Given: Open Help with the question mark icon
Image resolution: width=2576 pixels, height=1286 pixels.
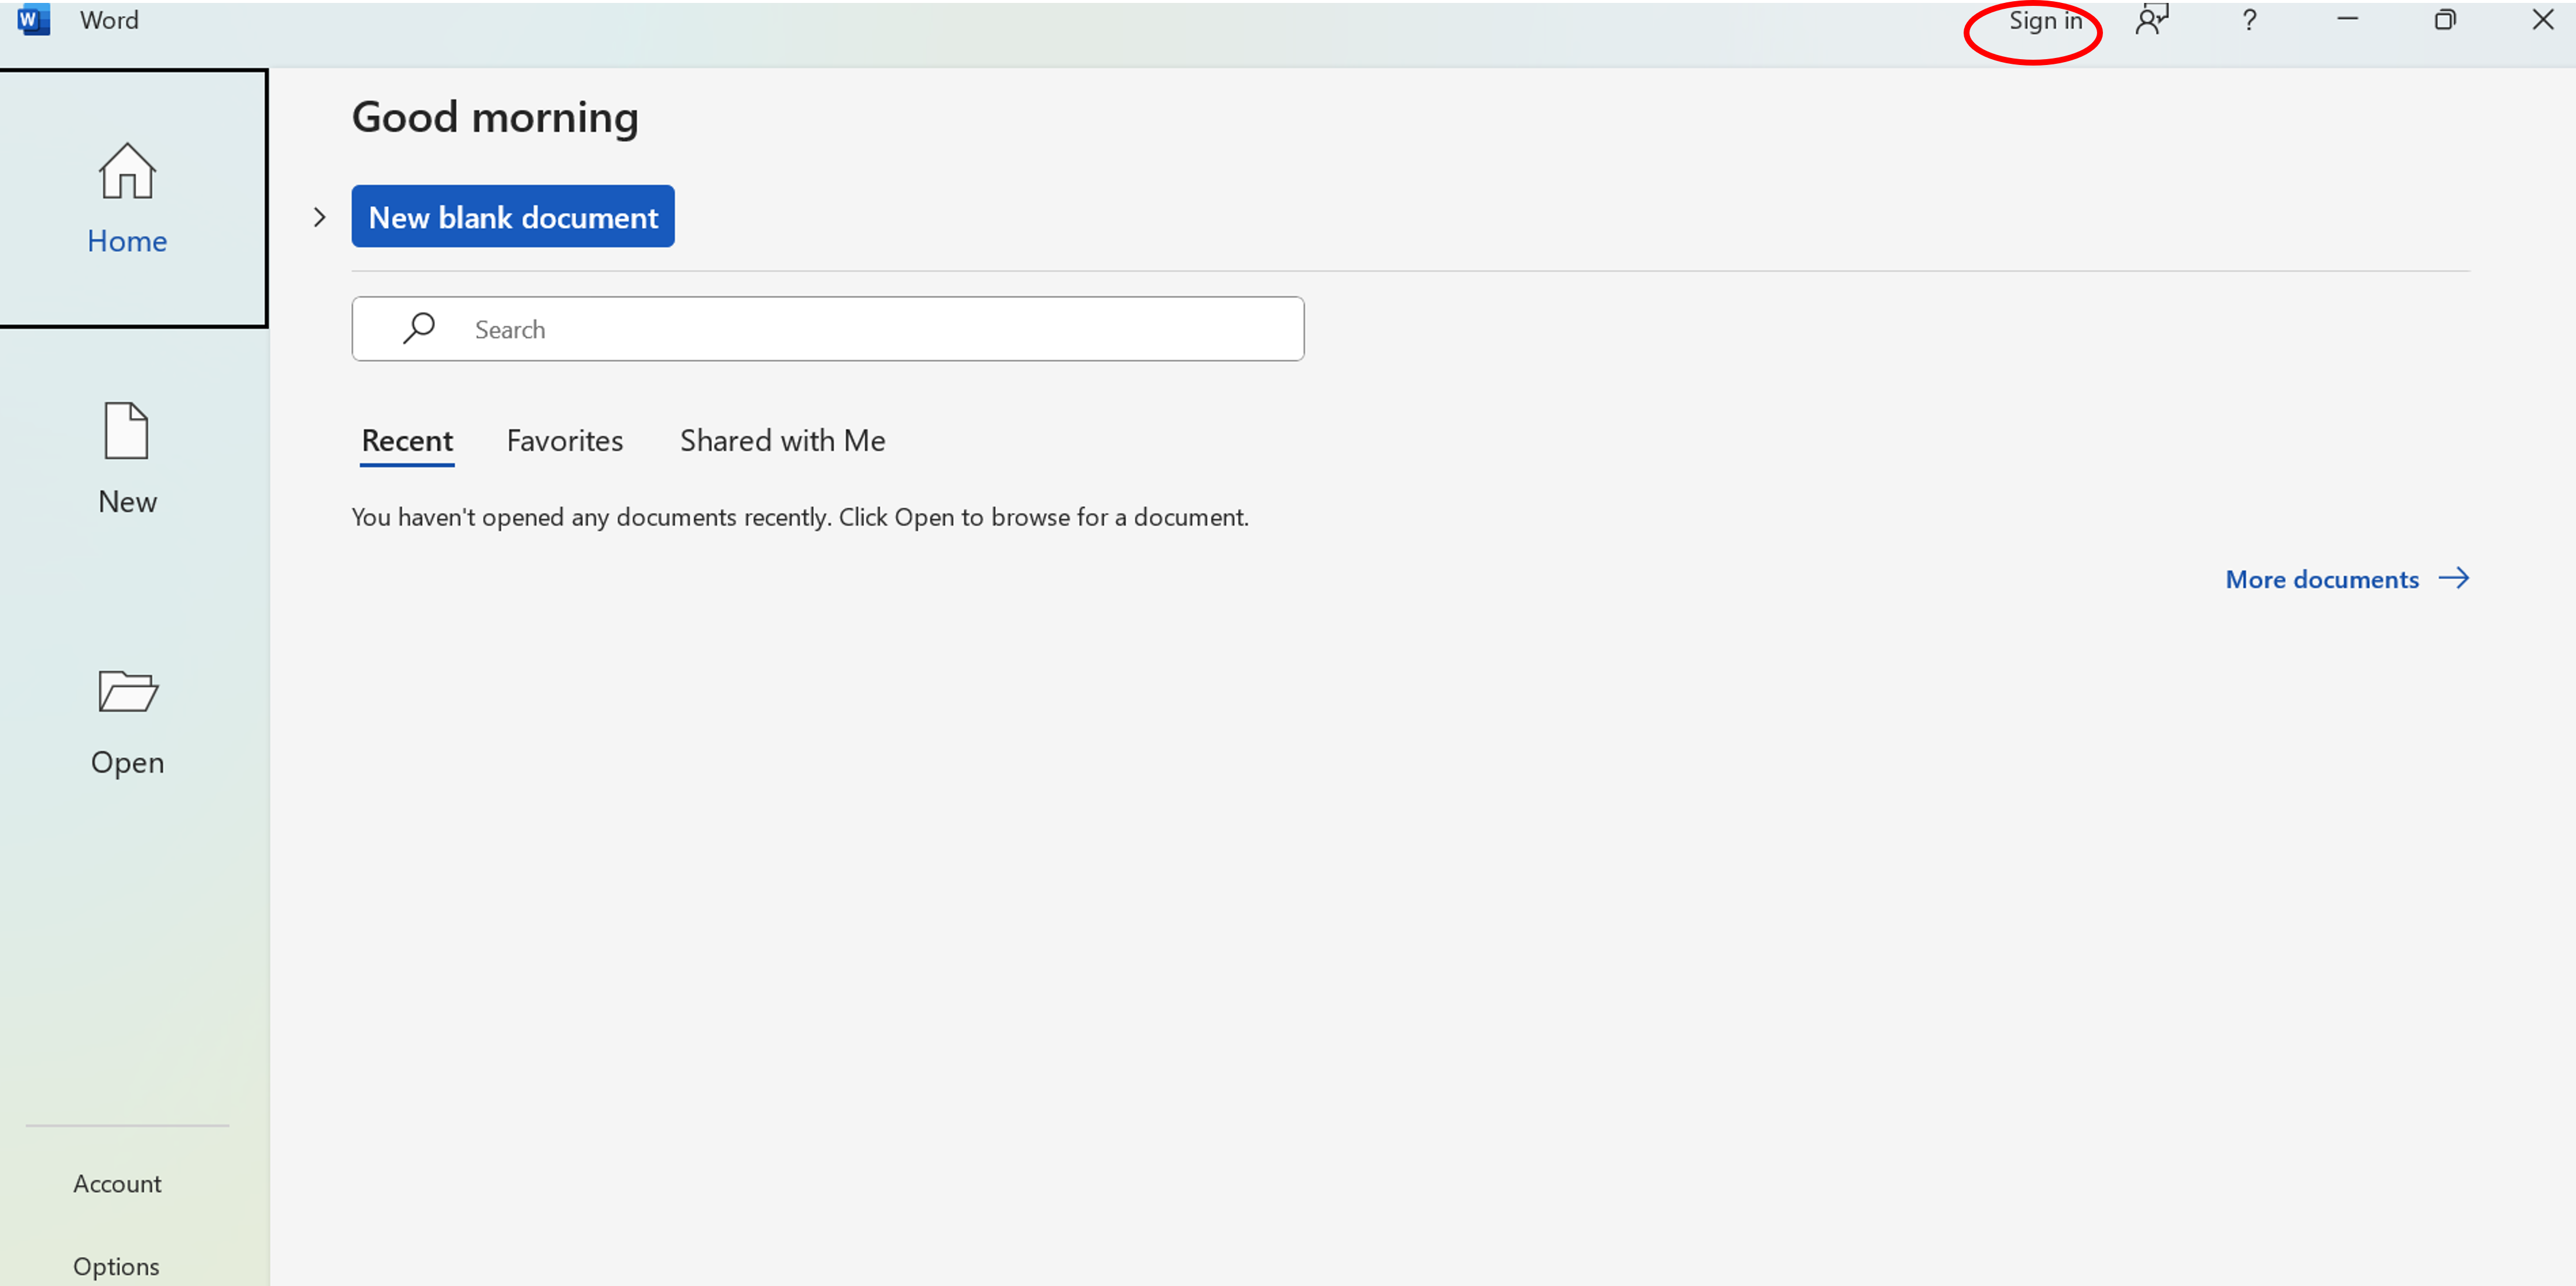Looking at the screenshot, I should point(2249,20).
